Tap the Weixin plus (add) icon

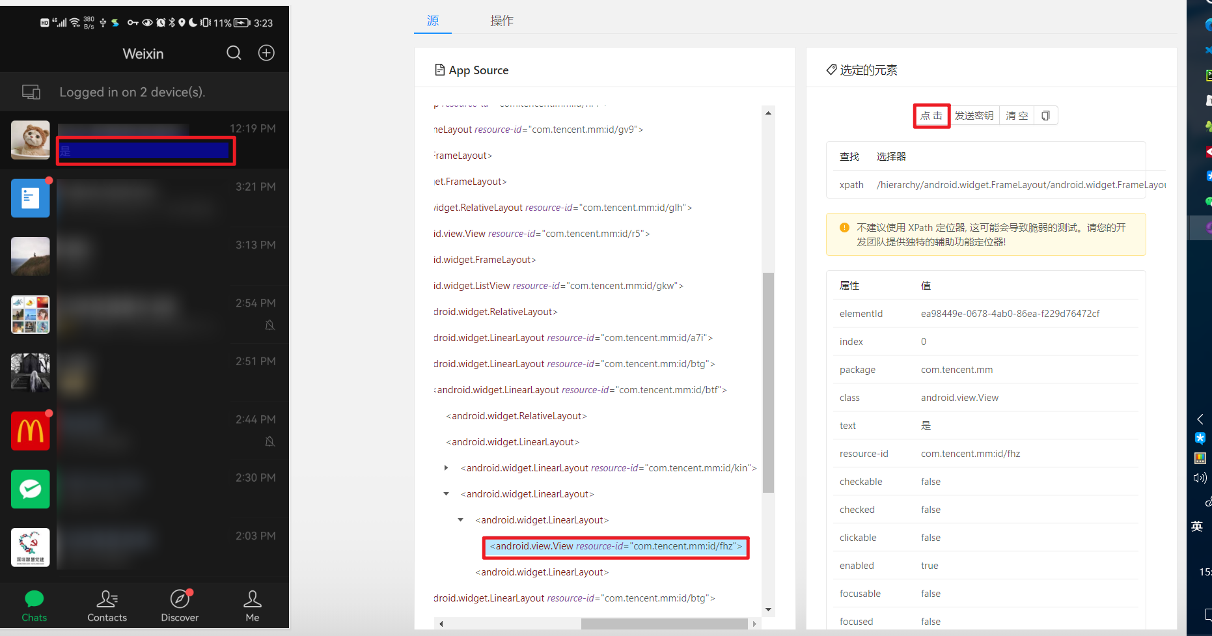(266, 53)
